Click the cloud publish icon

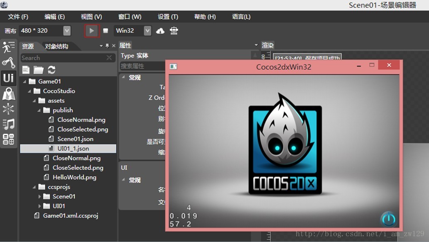(160, 31)
